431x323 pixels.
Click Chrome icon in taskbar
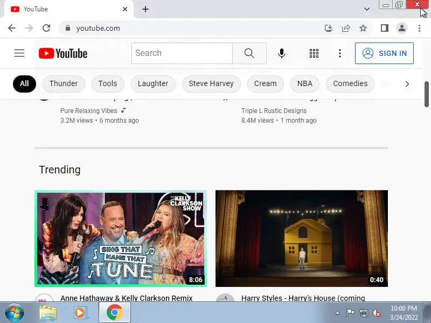(115, 313)
